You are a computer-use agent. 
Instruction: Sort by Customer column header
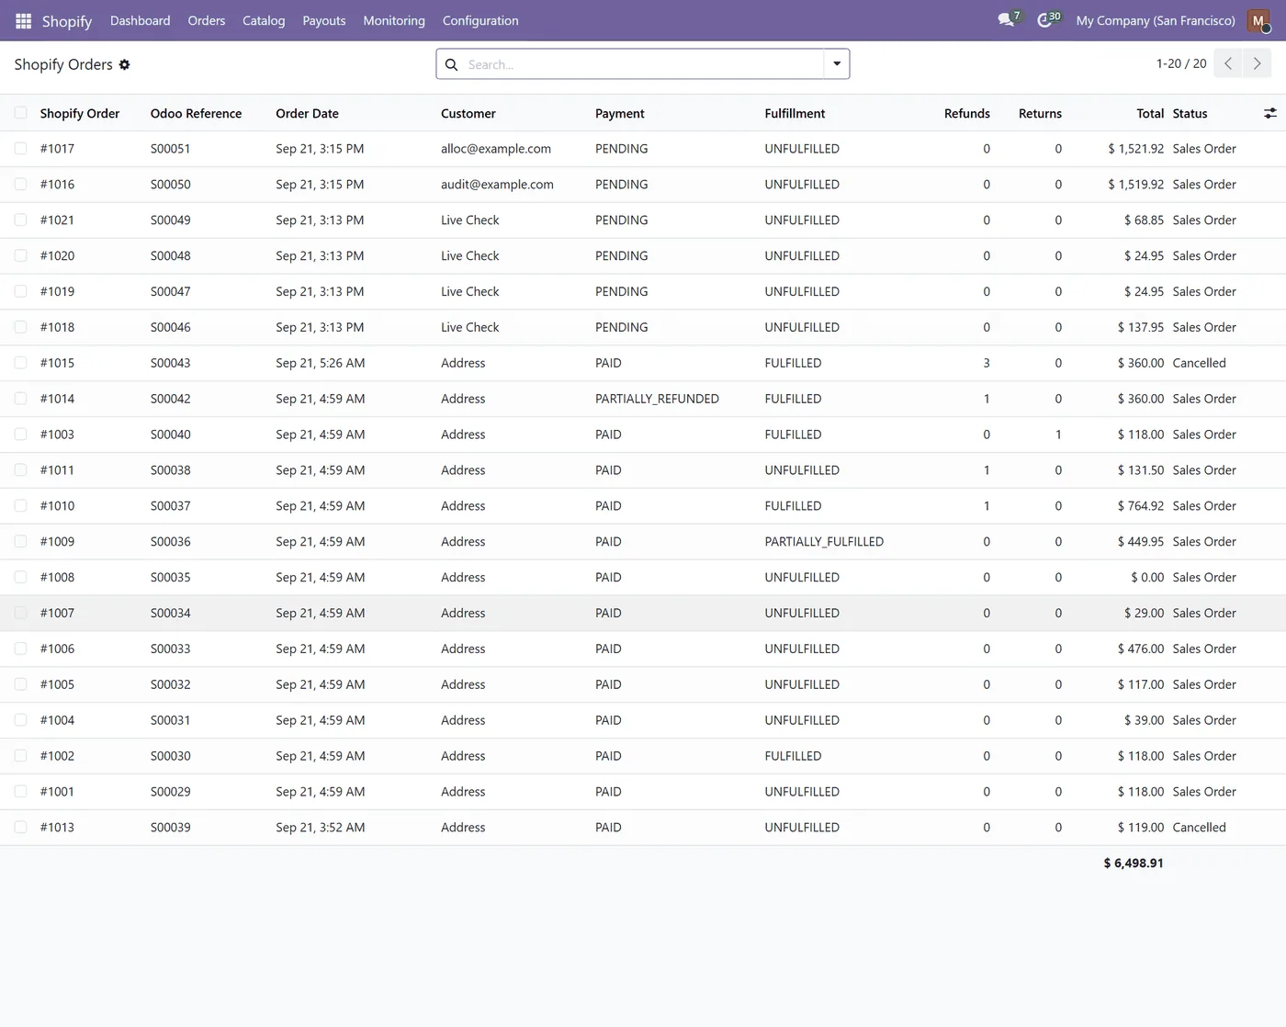coord(468,114)
